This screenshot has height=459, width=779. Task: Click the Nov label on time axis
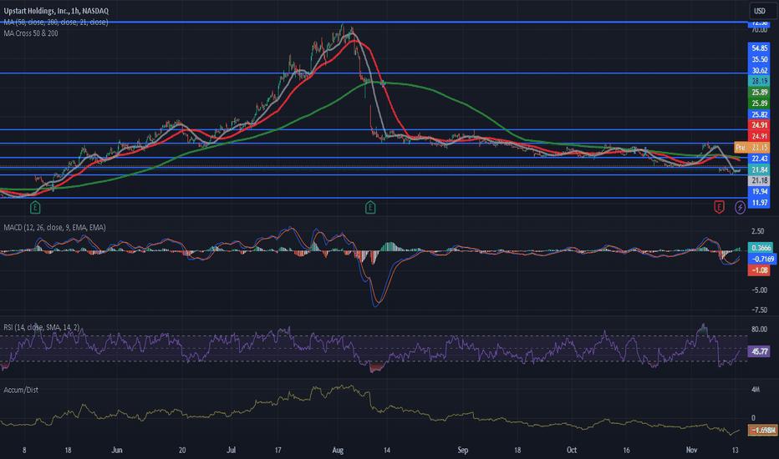tap(691, 451)
